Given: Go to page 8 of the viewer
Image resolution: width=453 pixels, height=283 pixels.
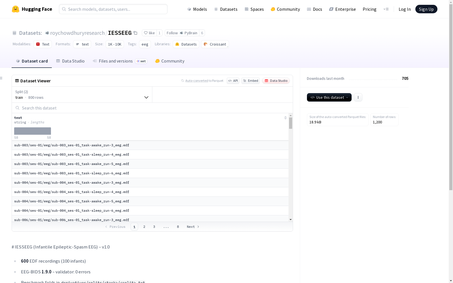Looking at the screenshot, I should tap(178, 227).
